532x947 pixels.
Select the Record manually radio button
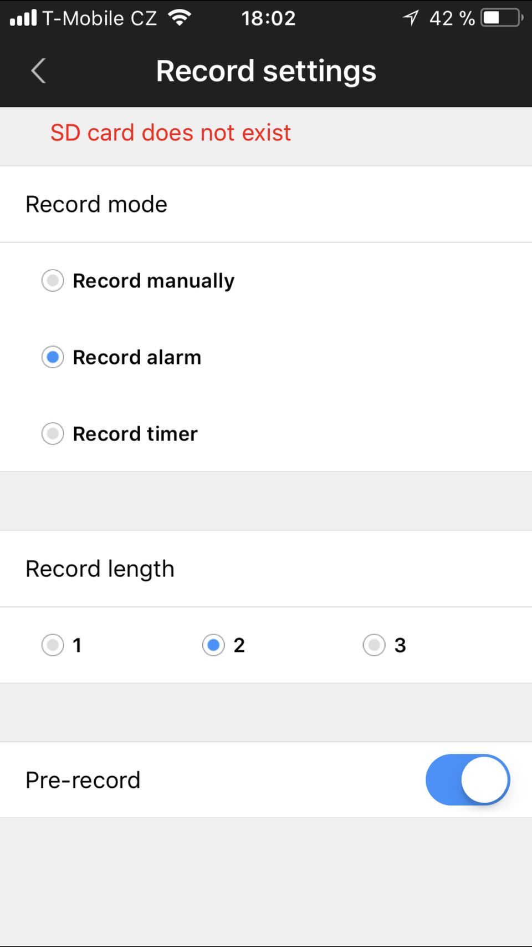(53, 281)
